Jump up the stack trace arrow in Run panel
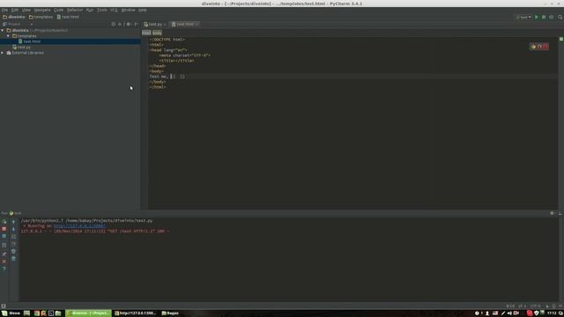Image resolution: width=564 pixels, height=317 pixels. (14, 222)
